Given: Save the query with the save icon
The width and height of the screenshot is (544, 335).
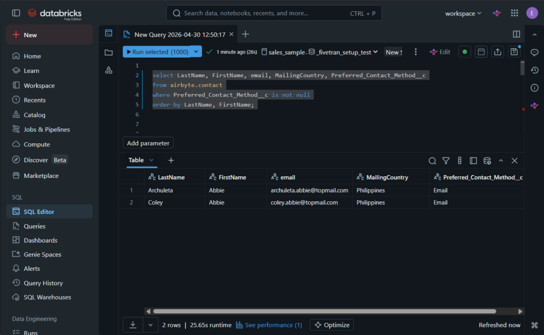Looking at the screenshot, I should click(514, 52).
